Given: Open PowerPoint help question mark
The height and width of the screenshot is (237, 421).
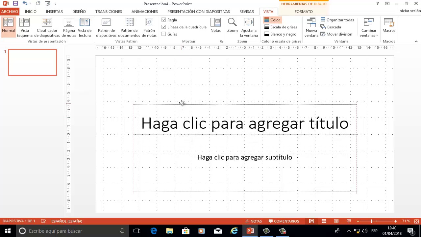Looking at the screenshot, I should pos(378,4).
